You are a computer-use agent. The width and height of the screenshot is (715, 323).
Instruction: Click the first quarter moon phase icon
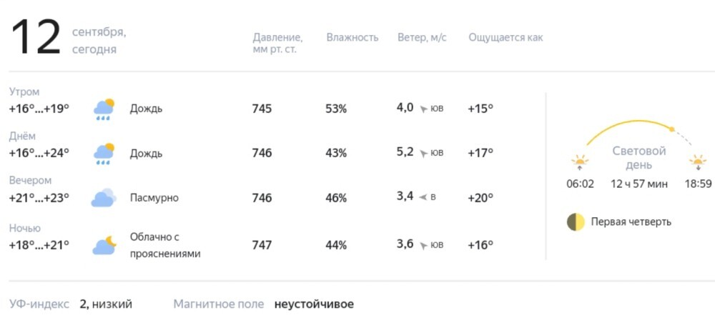(x=576, y=222)
